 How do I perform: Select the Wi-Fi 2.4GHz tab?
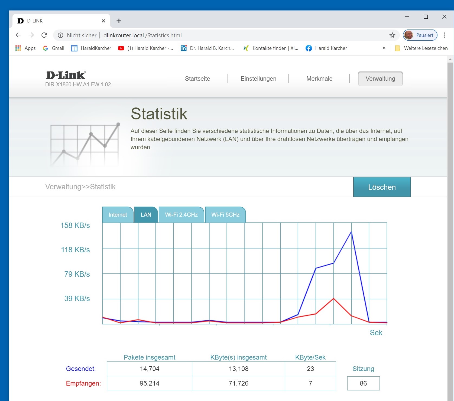point(181,215)
